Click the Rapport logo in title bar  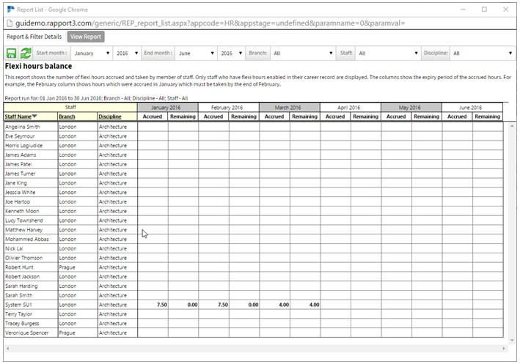(10, 10)
